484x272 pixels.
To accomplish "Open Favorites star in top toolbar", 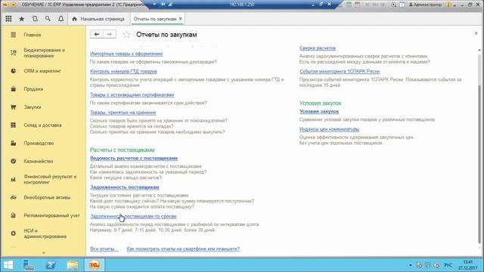I will pos(22,19).
